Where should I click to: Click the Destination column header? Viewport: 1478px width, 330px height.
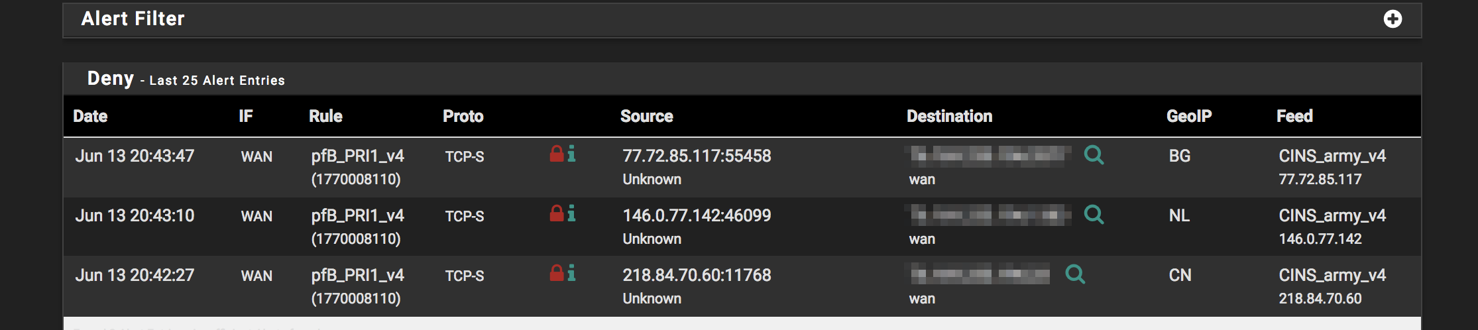949,117
